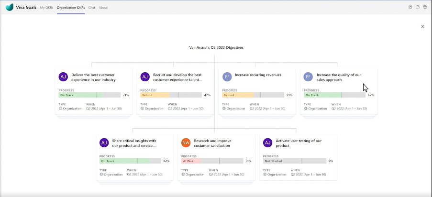
Task: Click Q2 2022 date on Research and improve card
Action: pyautogui.click(x=226, y=175)
